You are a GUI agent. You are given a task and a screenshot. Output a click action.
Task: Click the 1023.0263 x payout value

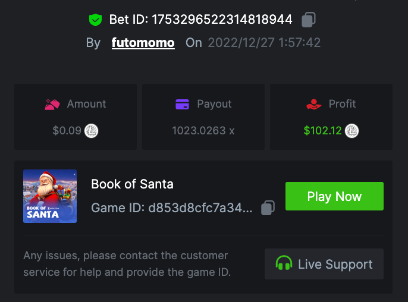(x=203, y=130)
